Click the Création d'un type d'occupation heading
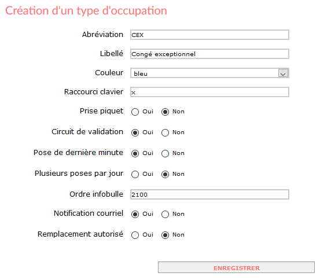 pyautogui.click(x=86, y=11)
